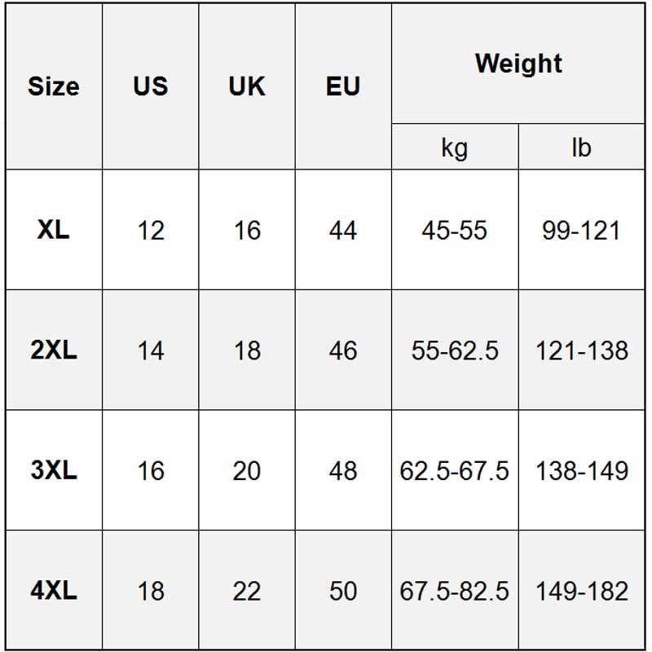Click the 121-138 lb cell

(582, 350)
